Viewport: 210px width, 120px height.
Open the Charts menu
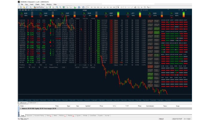(x=37, y=4)
